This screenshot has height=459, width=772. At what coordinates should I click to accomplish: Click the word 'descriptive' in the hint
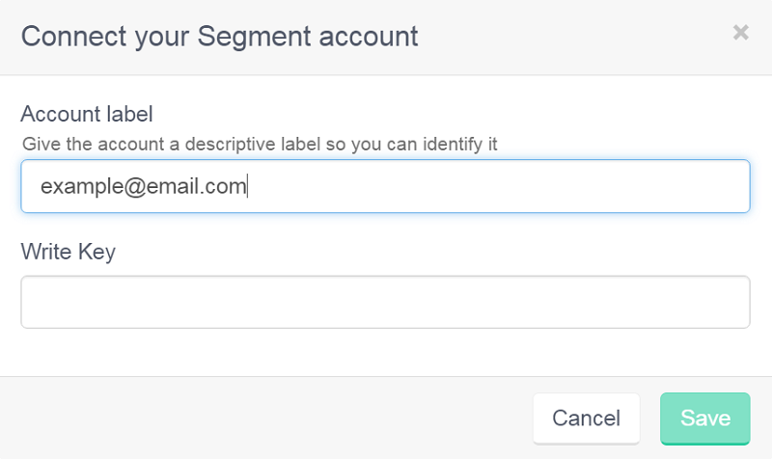pyautogui.click(x=230, y=144)
